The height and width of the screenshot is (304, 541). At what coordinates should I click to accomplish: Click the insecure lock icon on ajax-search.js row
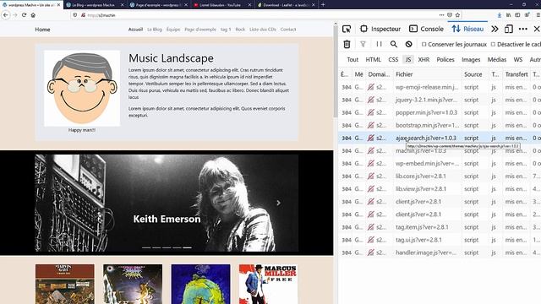[370, 138]
